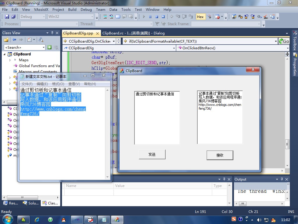Screen dimensions: 298x224
Task: Open the Window menu
Action: tap(152, 10)
